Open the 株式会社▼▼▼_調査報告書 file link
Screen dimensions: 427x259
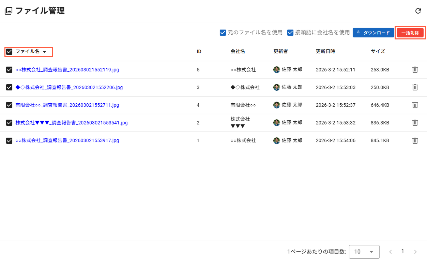click(72, 123)
